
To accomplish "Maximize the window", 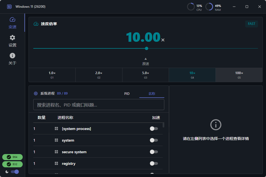I will 247,7.
